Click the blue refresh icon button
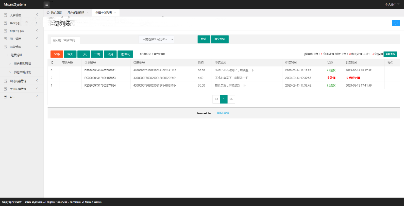Screen dimensions: 404x206 (396, 23)
